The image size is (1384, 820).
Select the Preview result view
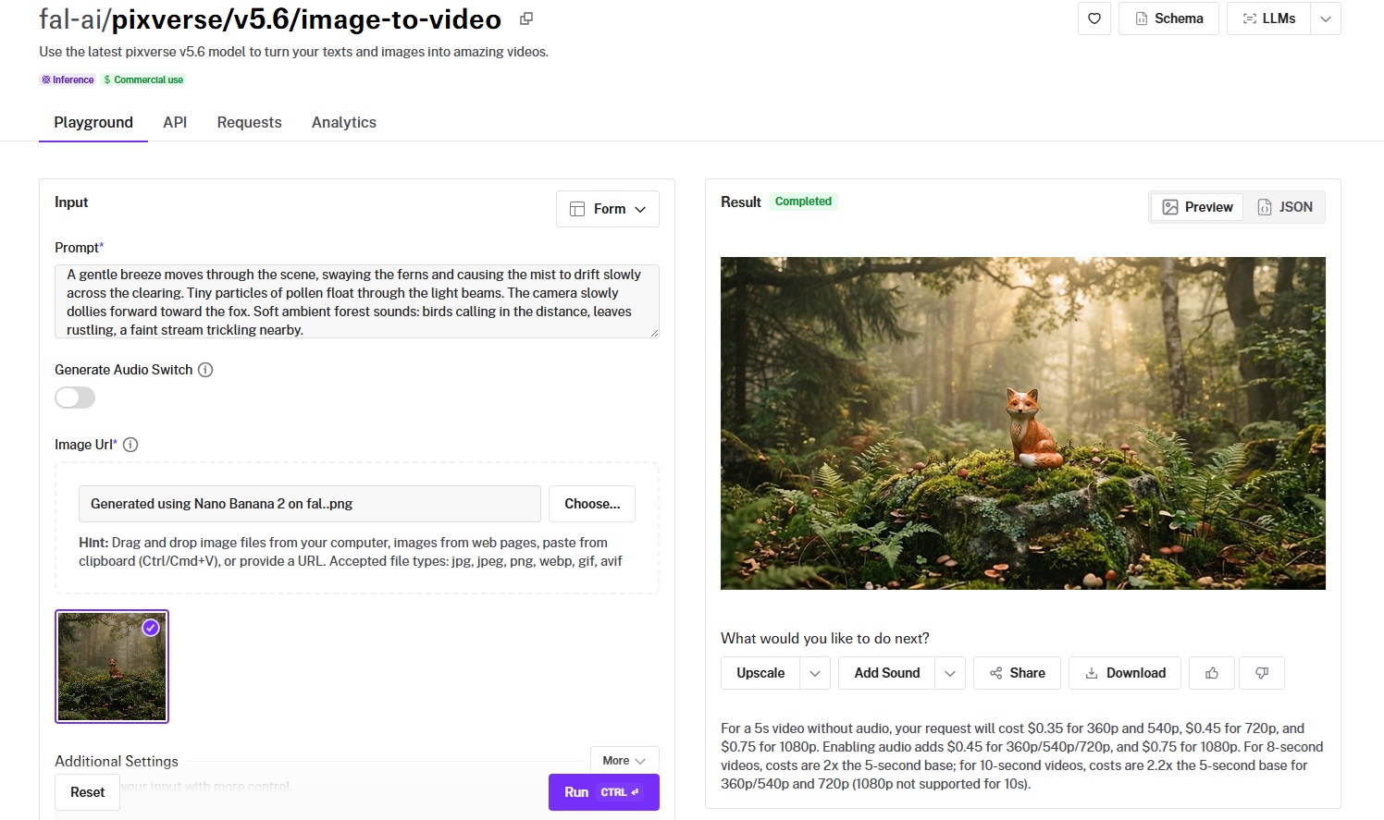1197,207
